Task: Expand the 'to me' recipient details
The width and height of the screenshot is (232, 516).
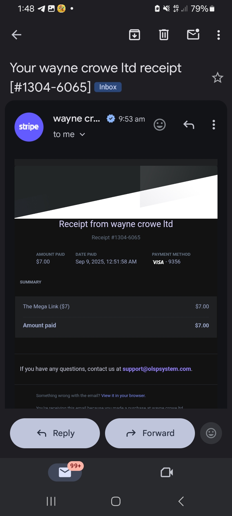Action: point(82,134)
